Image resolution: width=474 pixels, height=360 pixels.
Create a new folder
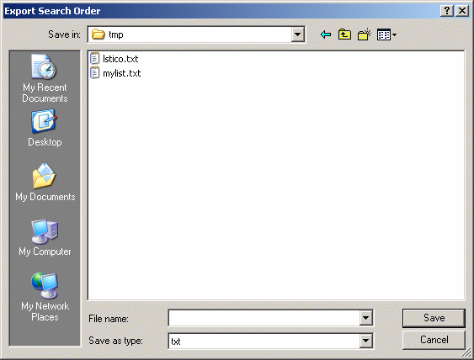click(x=365, y=34)
